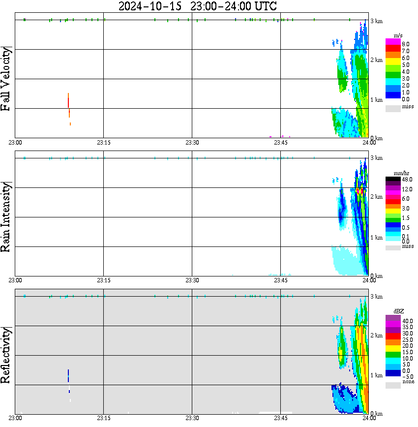Select orange swatch in Rain Intensity legend

pos(393,206)
